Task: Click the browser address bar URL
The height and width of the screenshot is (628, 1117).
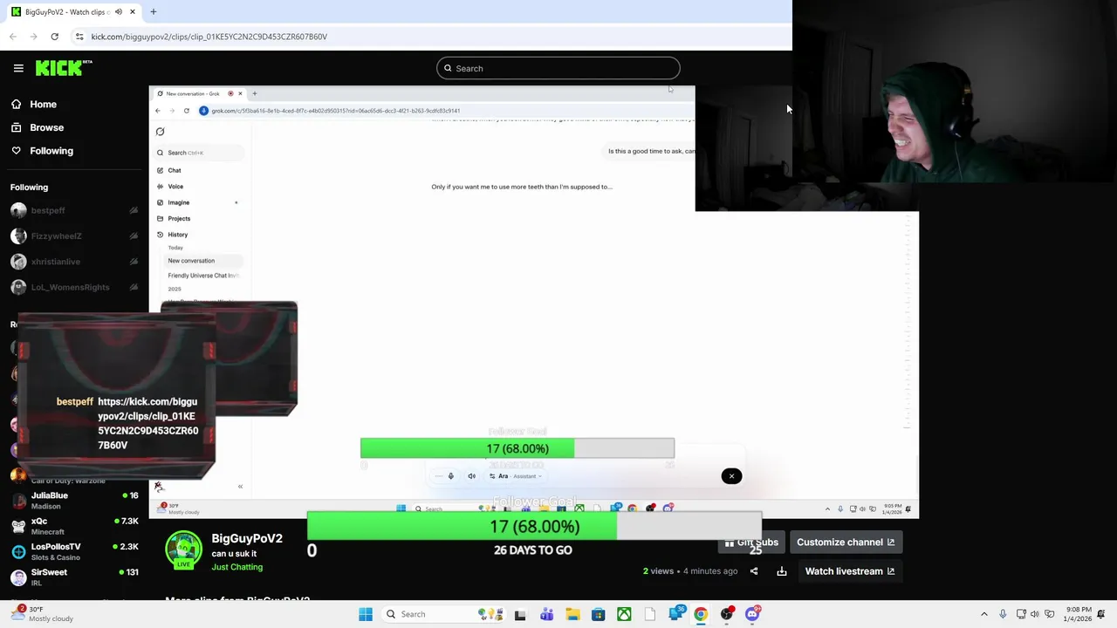Action: 209,37
